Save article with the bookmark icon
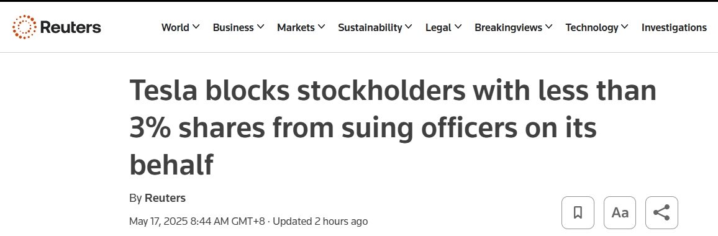This screenshot has height=236, width=718. point(578,212)
